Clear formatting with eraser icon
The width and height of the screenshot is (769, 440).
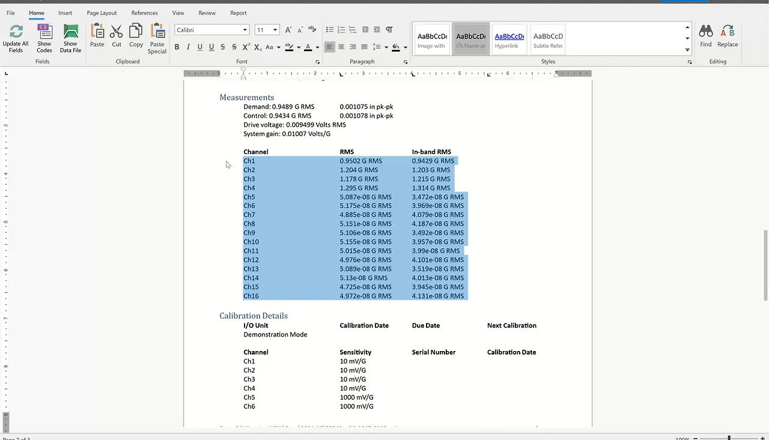pos(312,29)
